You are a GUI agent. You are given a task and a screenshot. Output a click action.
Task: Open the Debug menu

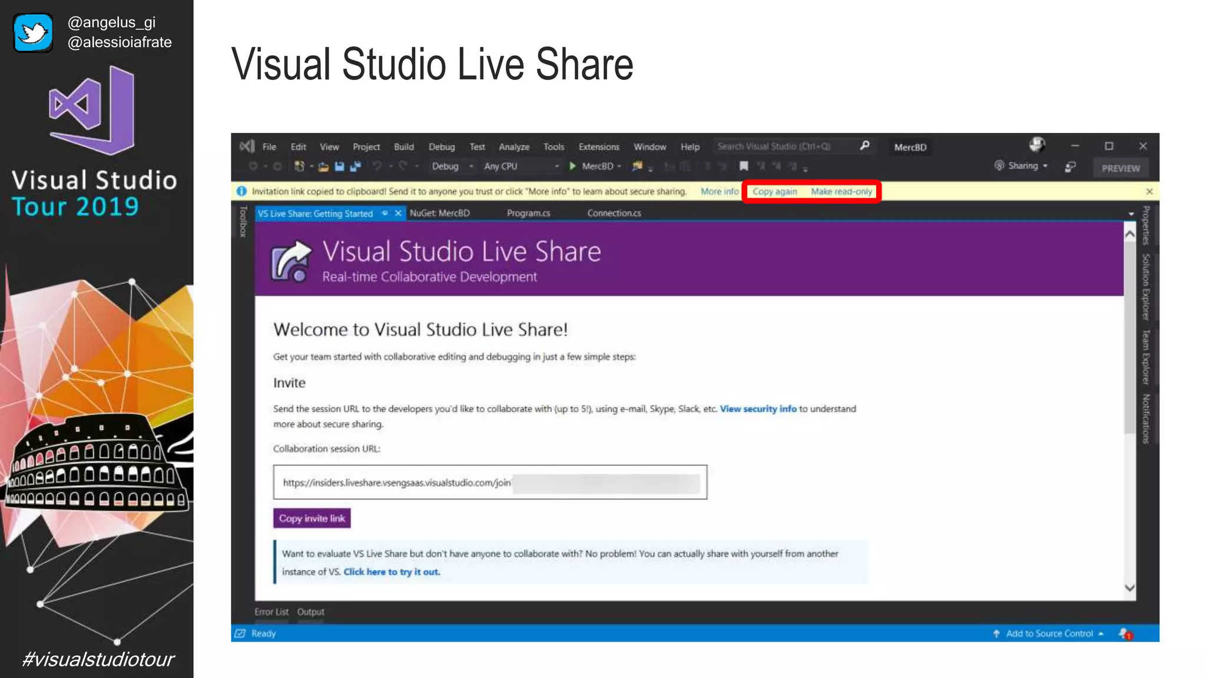click(x=442, y=147)
